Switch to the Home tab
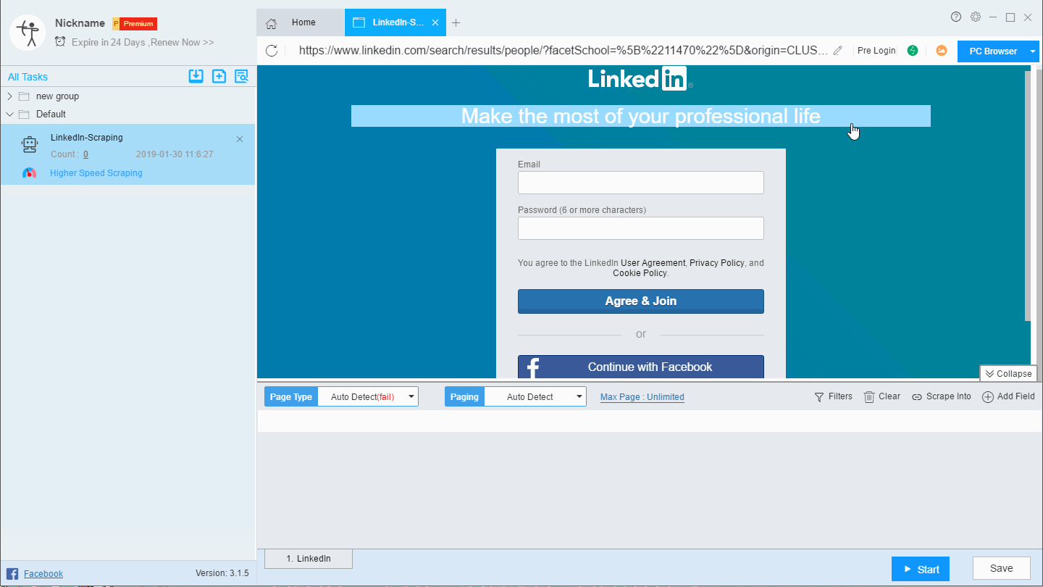The image size is (1043, 587). point(303,22)
